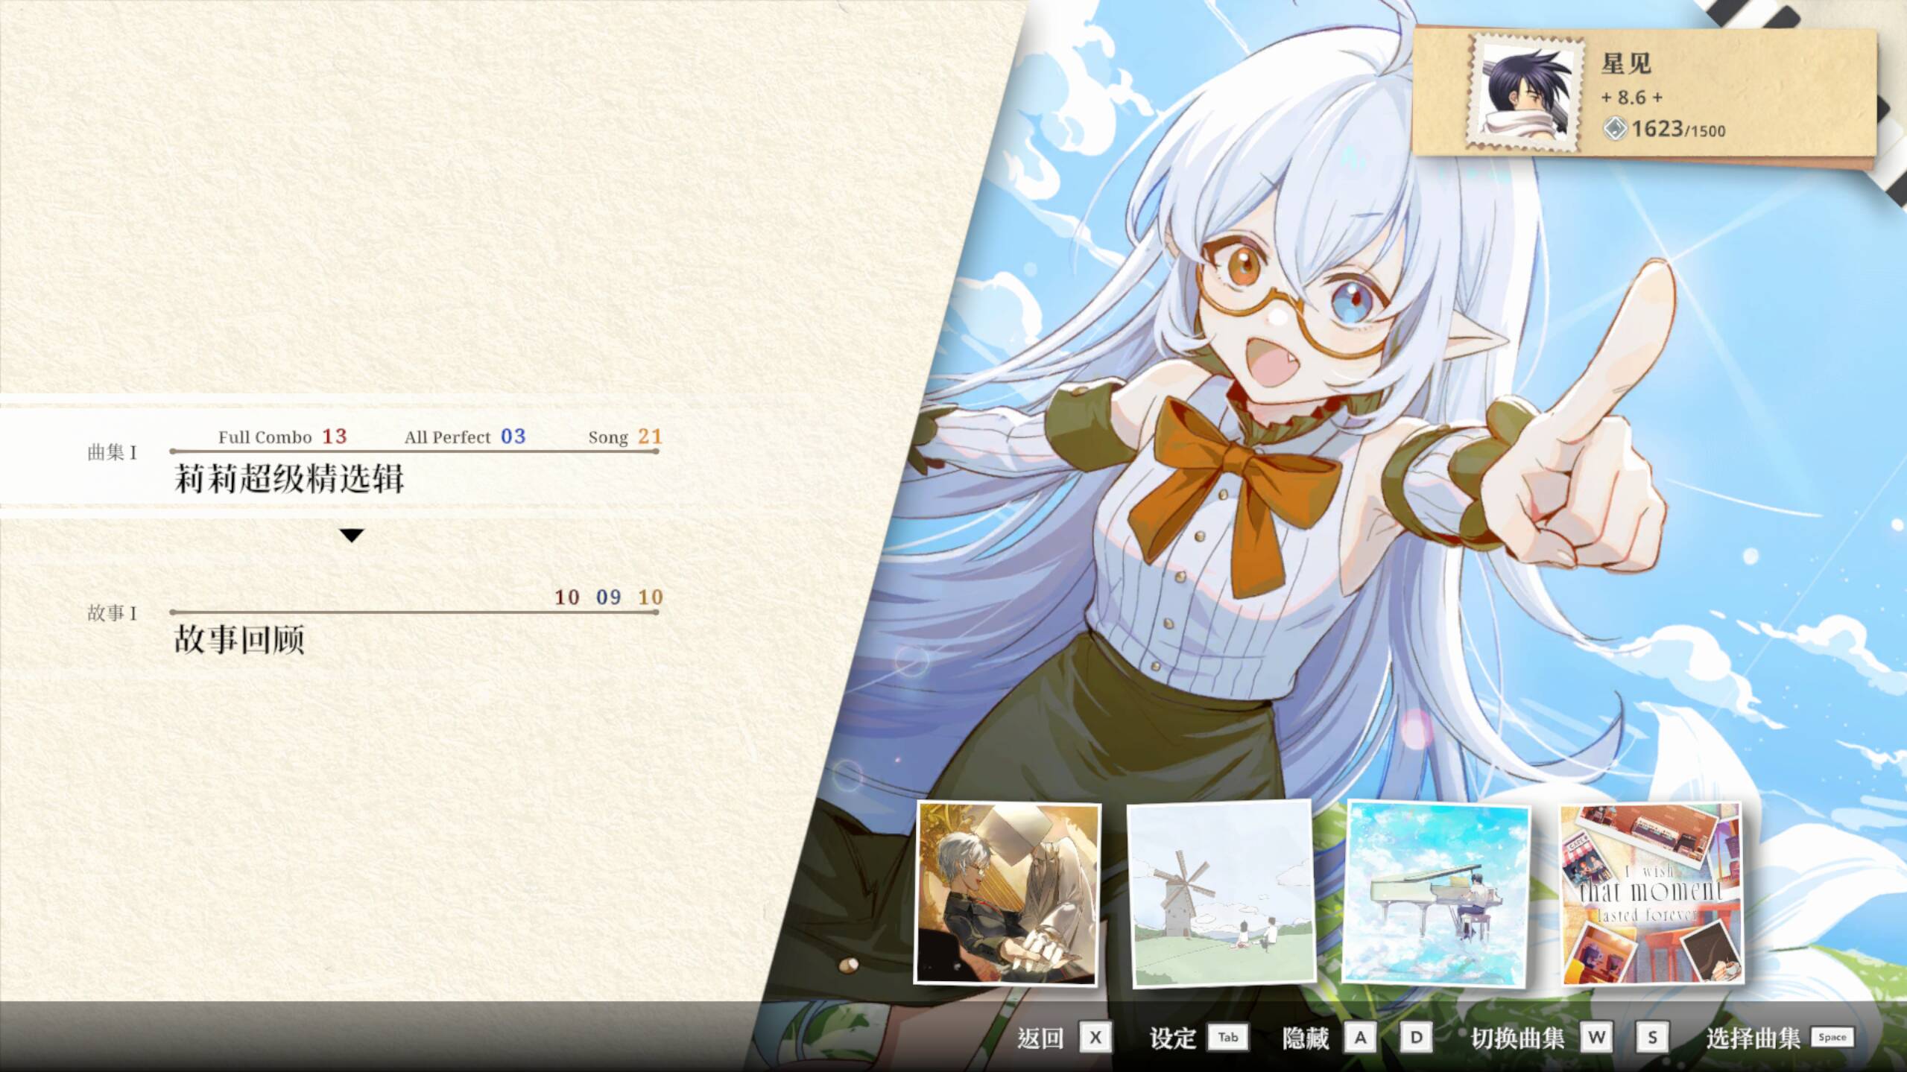Image resolution: width=1907 pixels, height=1072 pixels.
Task: Click the 故事 I label
Action: (x=112, y=613)
